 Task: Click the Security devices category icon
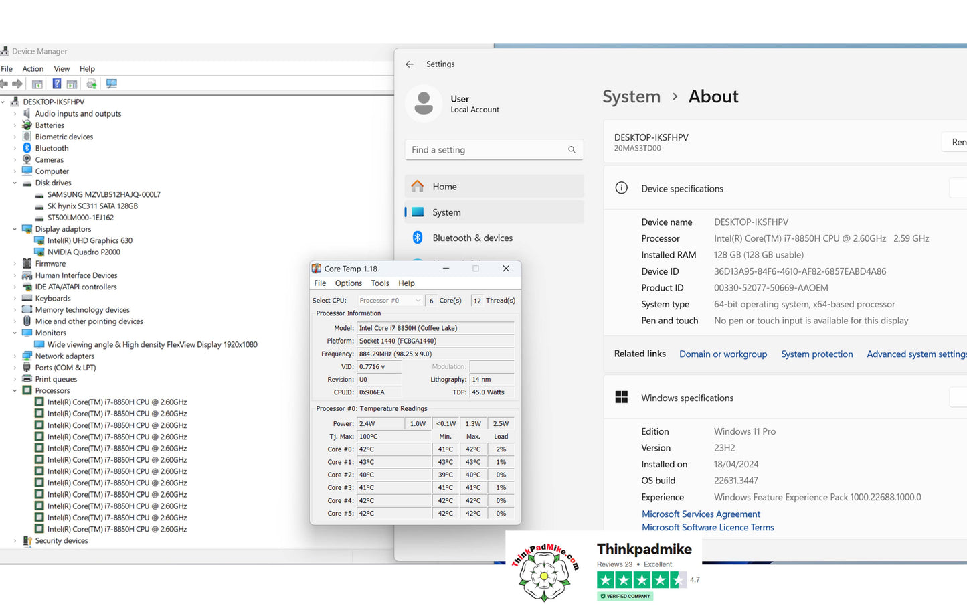click(x=27, y=540)
